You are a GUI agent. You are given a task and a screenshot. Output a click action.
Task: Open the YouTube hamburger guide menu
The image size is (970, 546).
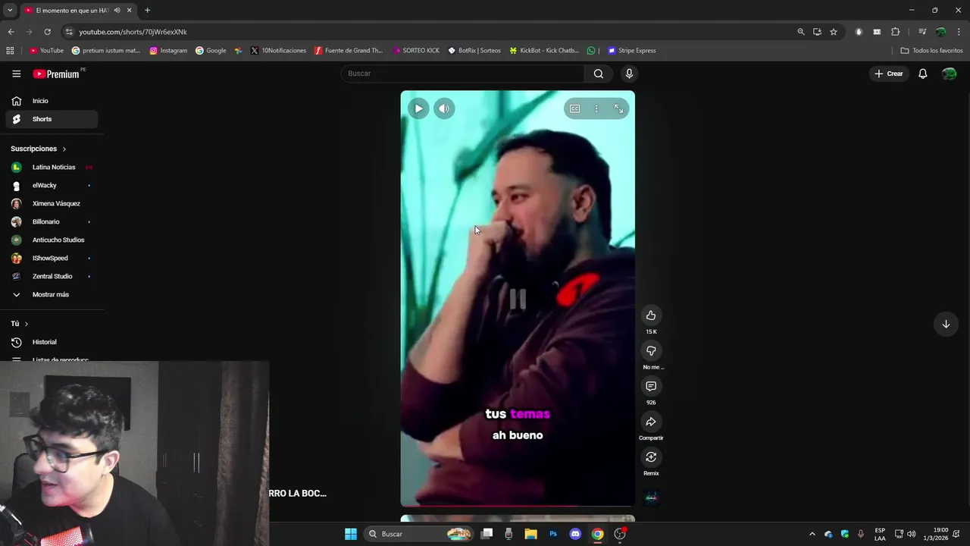click(16, 74)
